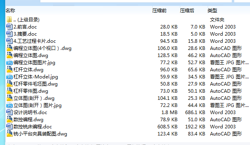Click the 65.6 KB compressed size value

click(x=197, y=70)
